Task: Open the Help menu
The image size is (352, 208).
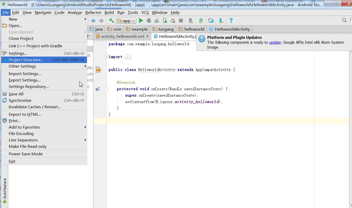Action: (x=175, y=12)
